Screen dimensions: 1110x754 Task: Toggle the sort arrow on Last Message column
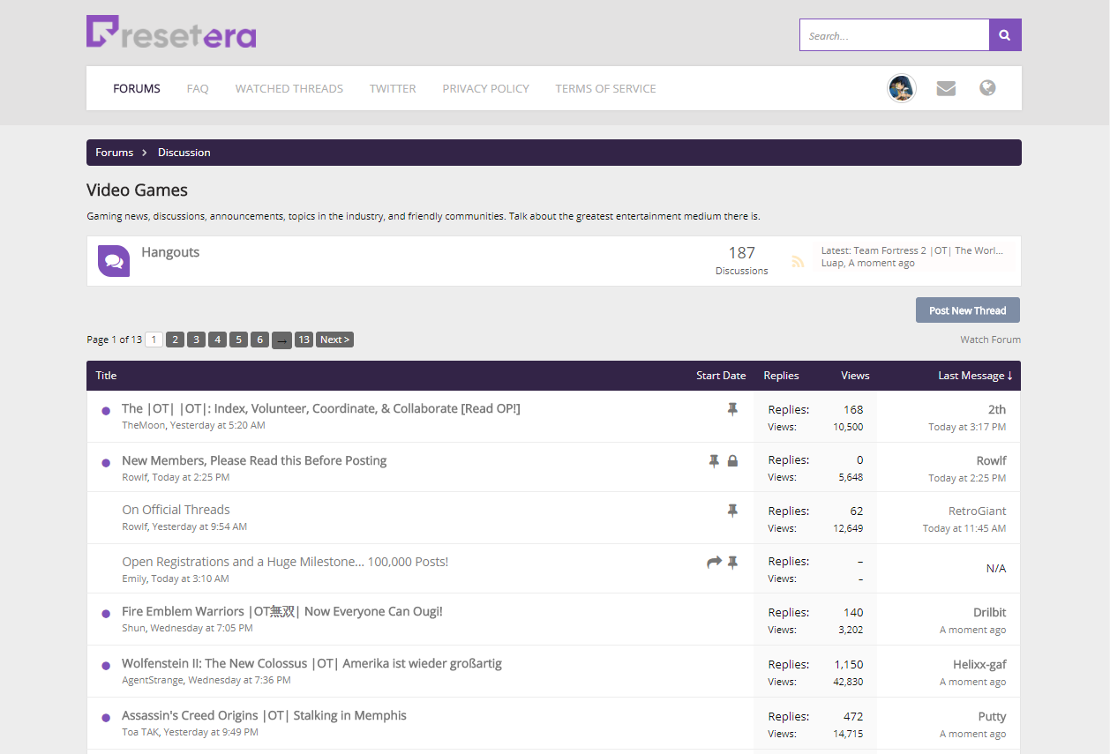(1011, 375)
